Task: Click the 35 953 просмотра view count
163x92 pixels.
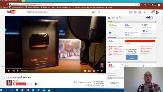Action: [94, 85]
